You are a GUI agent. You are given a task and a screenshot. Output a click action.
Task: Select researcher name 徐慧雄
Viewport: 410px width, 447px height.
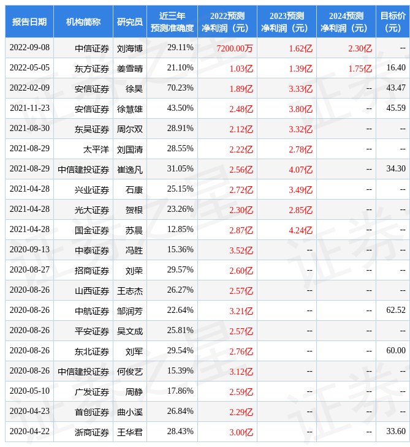point(130,109)
